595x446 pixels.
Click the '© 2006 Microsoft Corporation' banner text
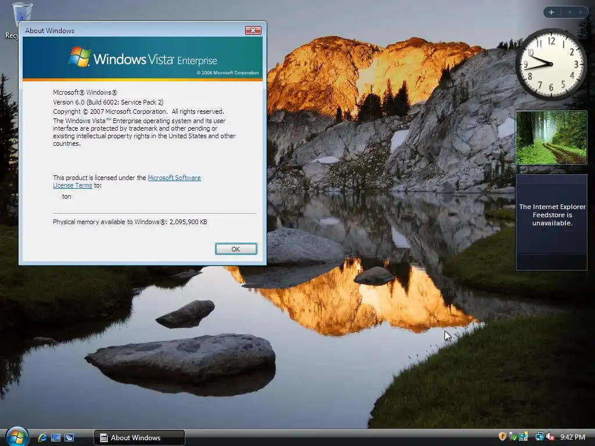228,73
